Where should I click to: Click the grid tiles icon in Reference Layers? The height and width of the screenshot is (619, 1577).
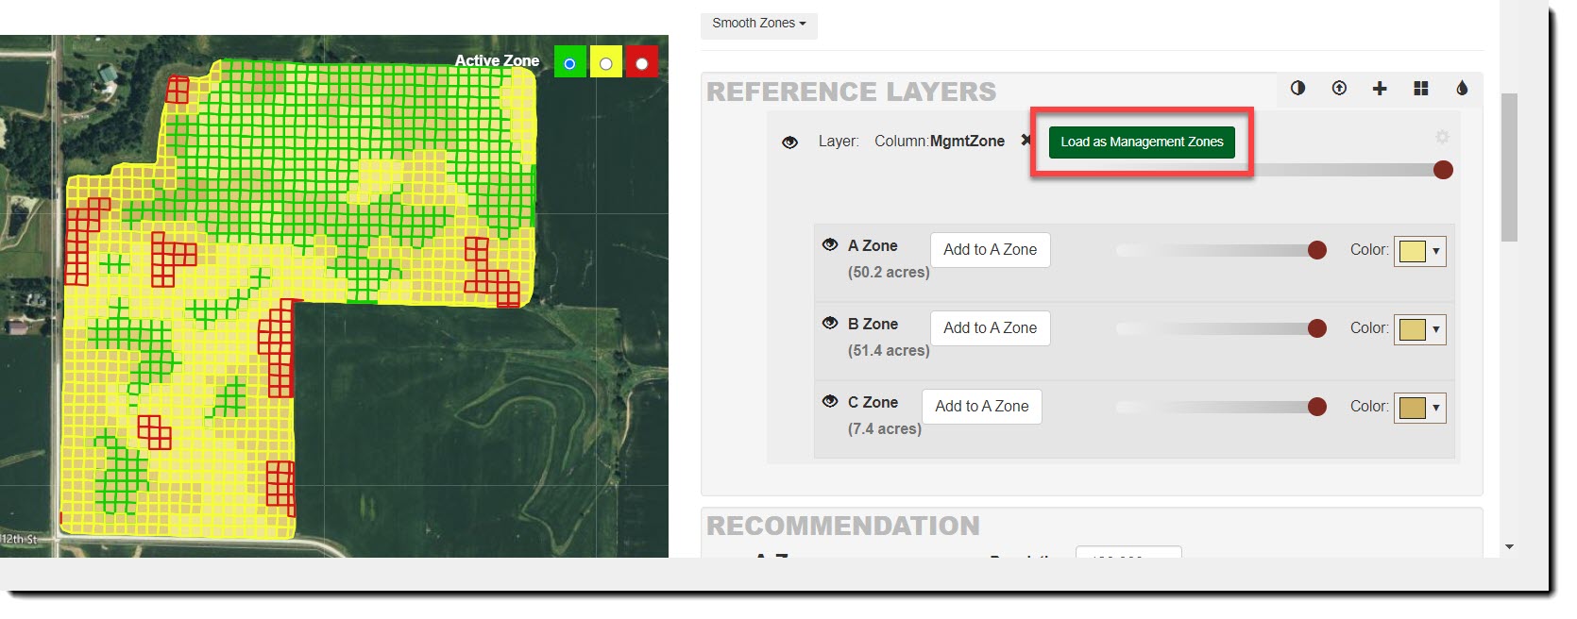coord(1420,88)
